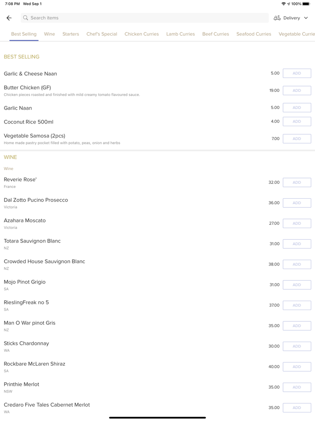The width and height of the screenshot is (315, 421).
Task: Add Totara Sauvignon Blanc to order
Action: 297,244
